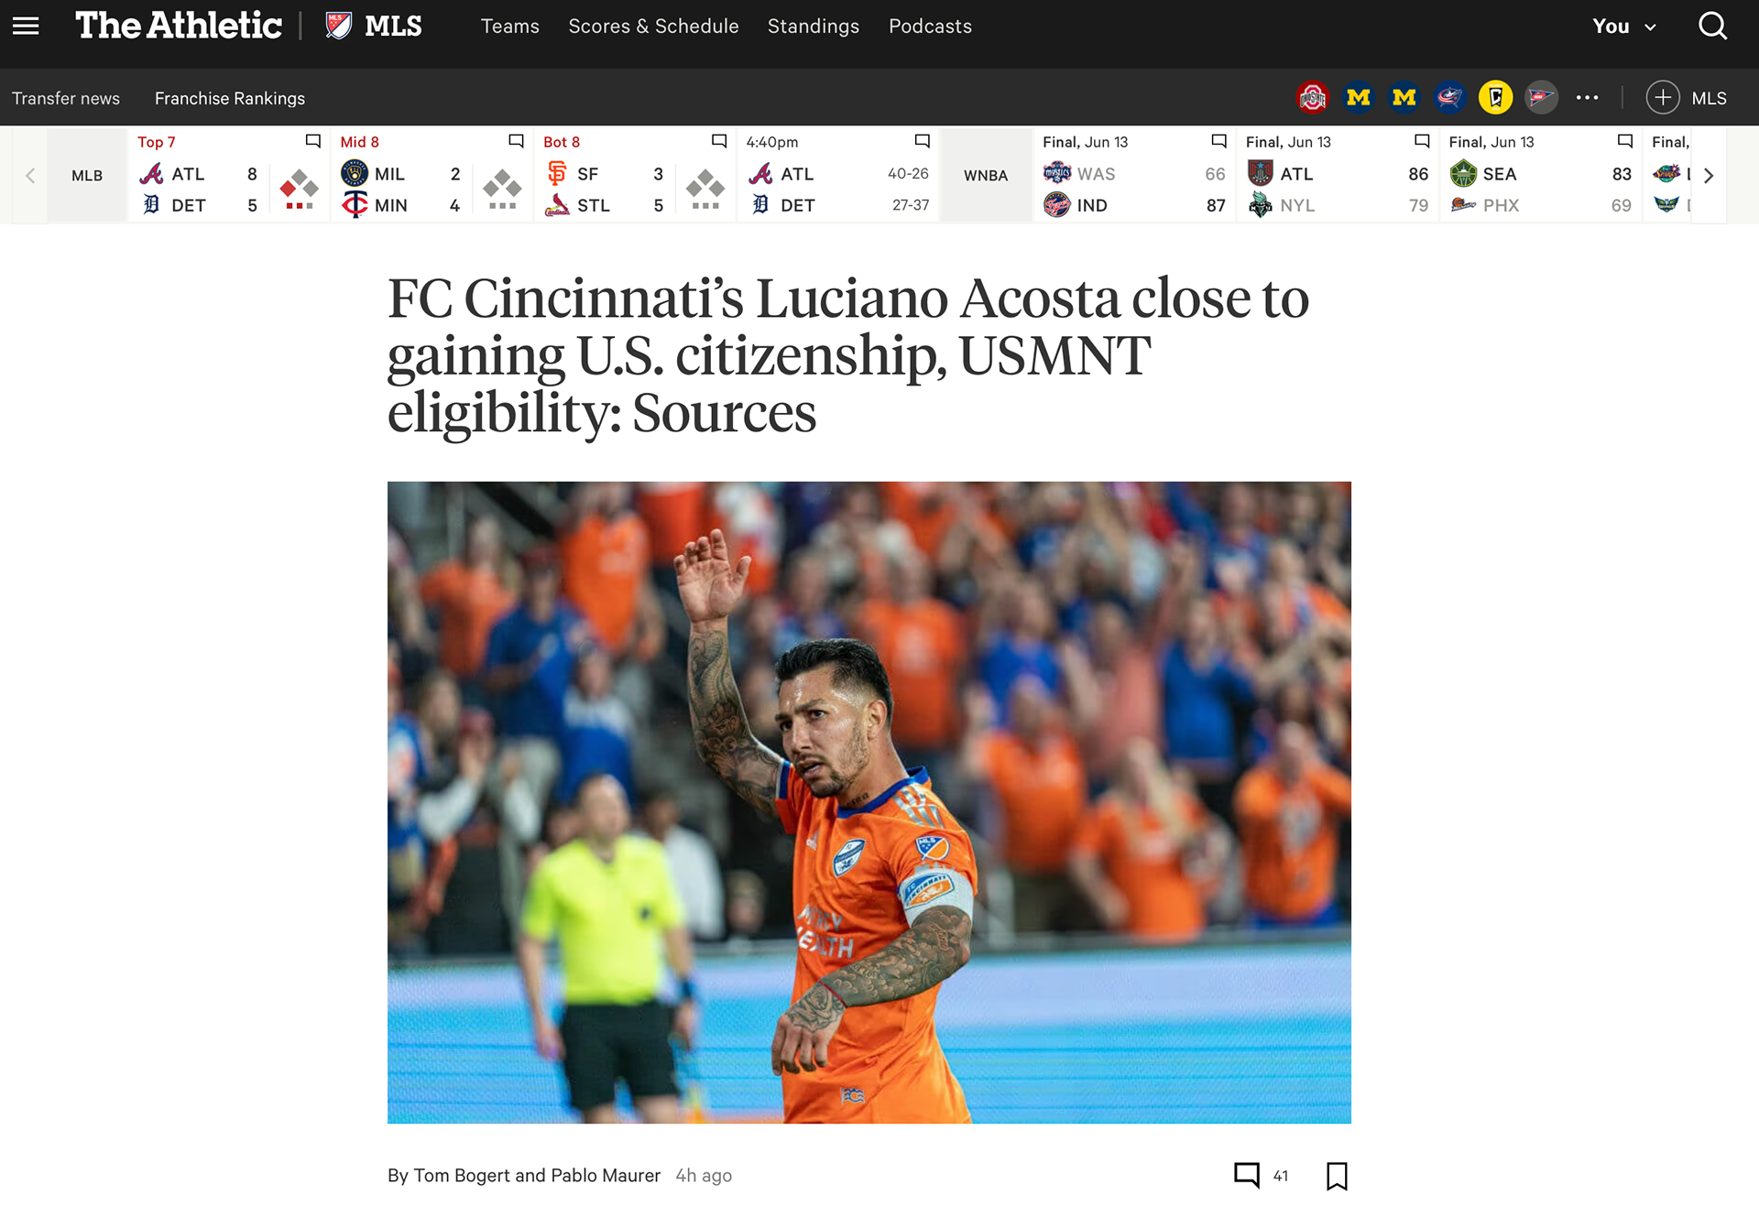The width and height of the screenshot is (1759, 1206).
Task: Open the Columbus Blue Jackets team icon
Action: click(x=1449, y=97)
